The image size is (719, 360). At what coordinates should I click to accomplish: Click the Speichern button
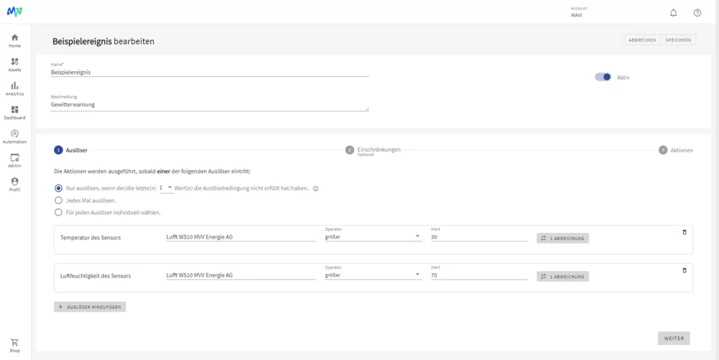pyautogui.click(x=679, y=40)
